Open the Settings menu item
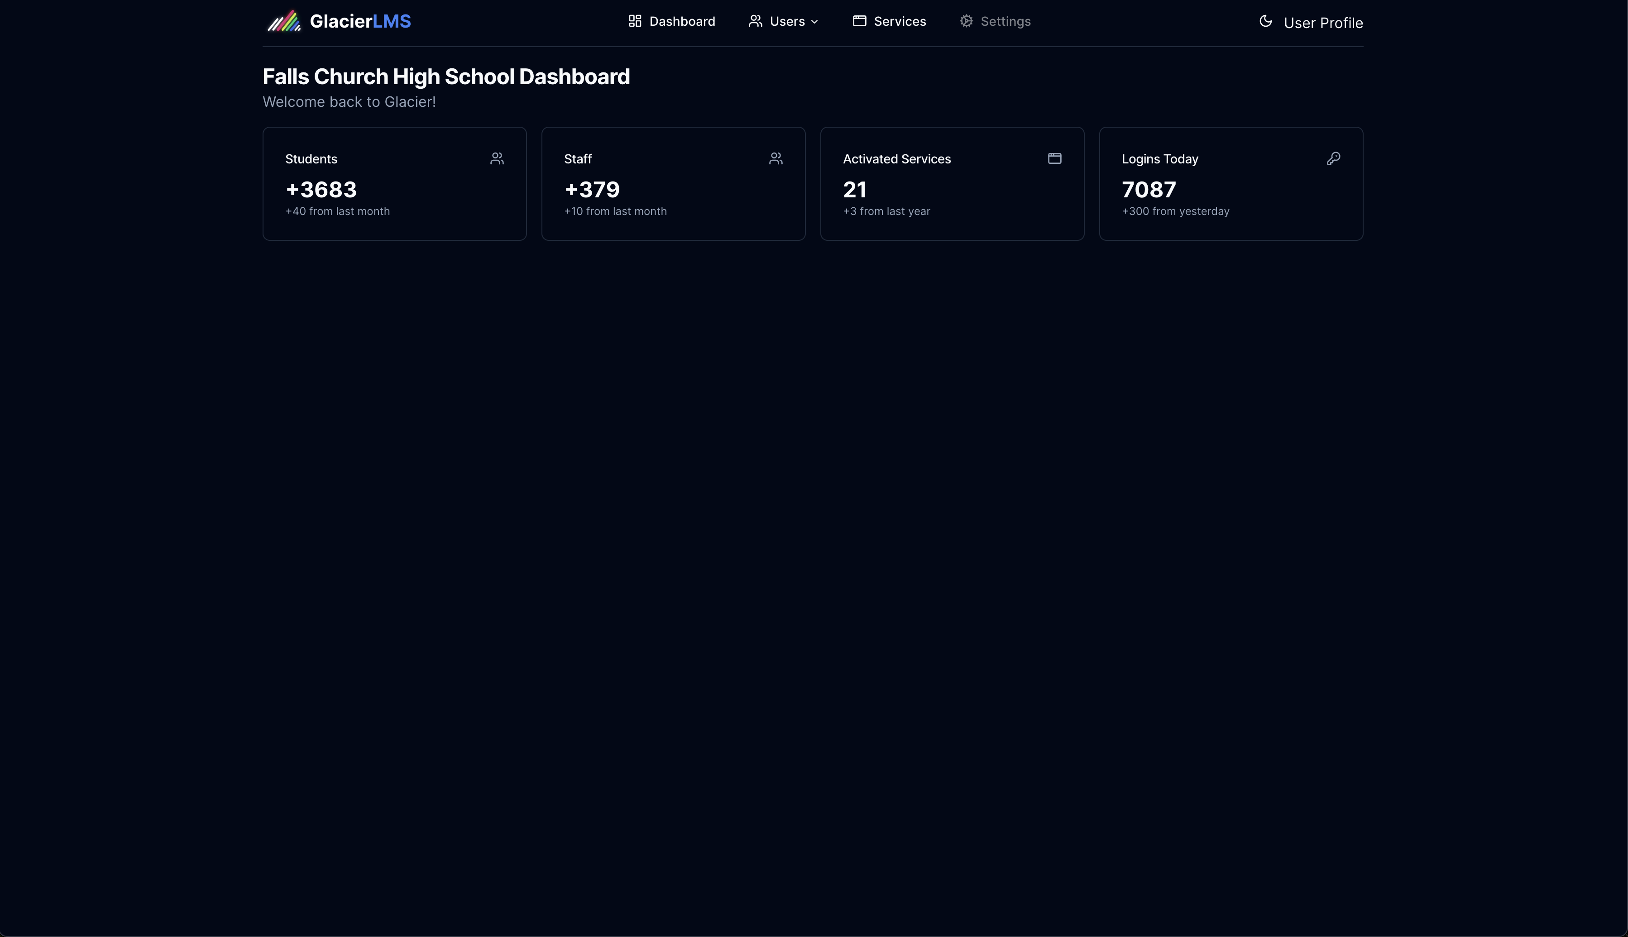Image resolution: width=1628 pixels, height=937 pixels. [x=1005, y=21]
